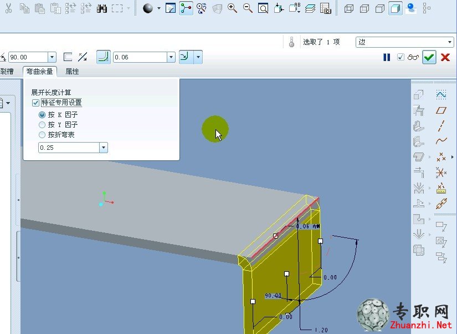Toggle the bend radius icon button
The height and width of the screenshot is (334, 457).
point(104,57)
